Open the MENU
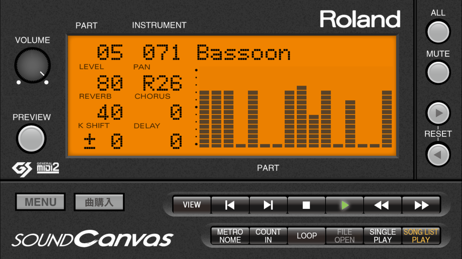462x259 pixels. coord(41,202)
